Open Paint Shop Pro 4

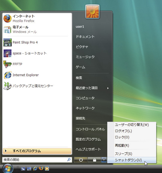25,43
